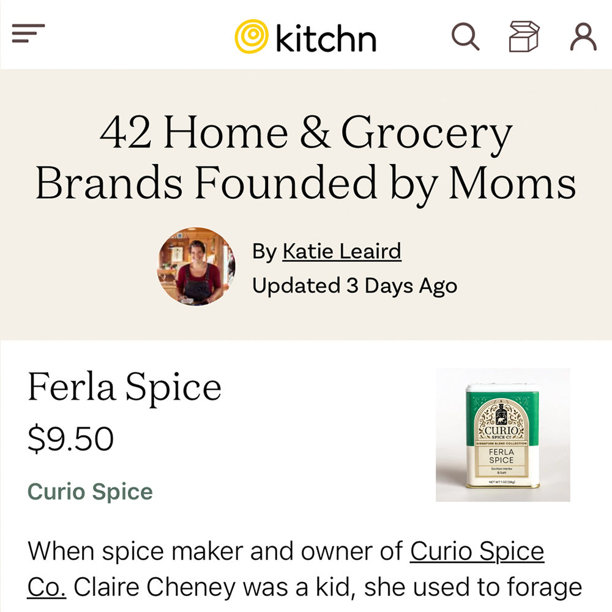Open the hamburger navigation menu
Image resolution: width=612 pixels, height=612 pixels.
[x=28, y=33]
